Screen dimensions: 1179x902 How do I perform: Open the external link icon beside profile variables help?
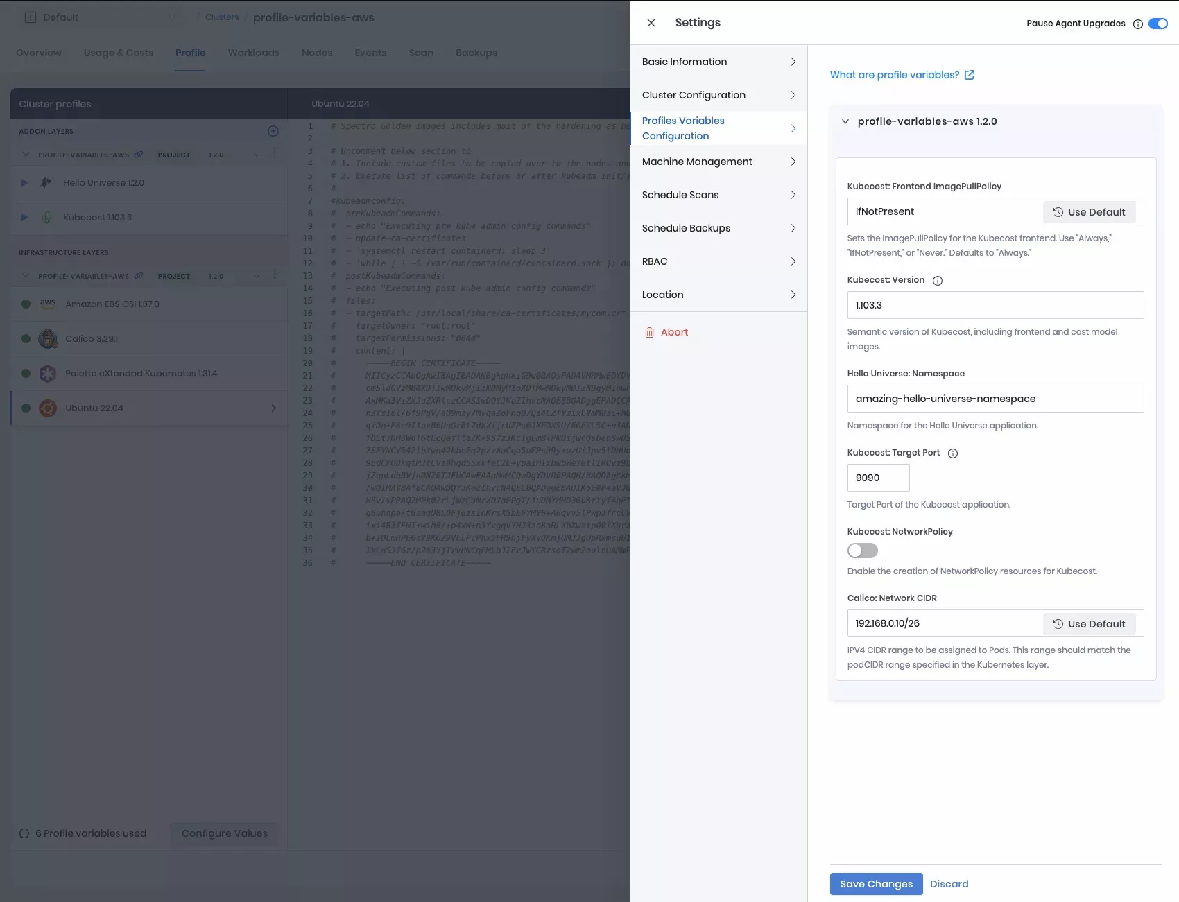[970, 75]
